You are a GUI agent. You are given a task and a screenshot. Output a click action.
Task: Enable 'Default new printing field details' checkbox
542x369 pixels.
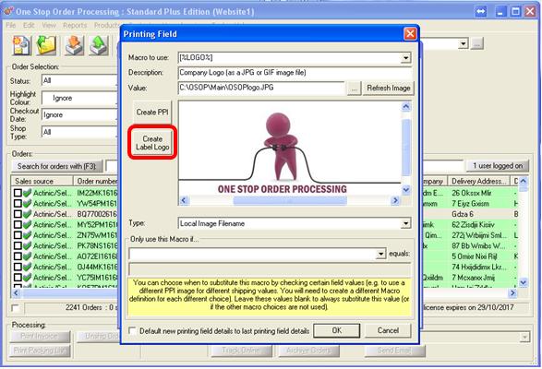point(132,330)
